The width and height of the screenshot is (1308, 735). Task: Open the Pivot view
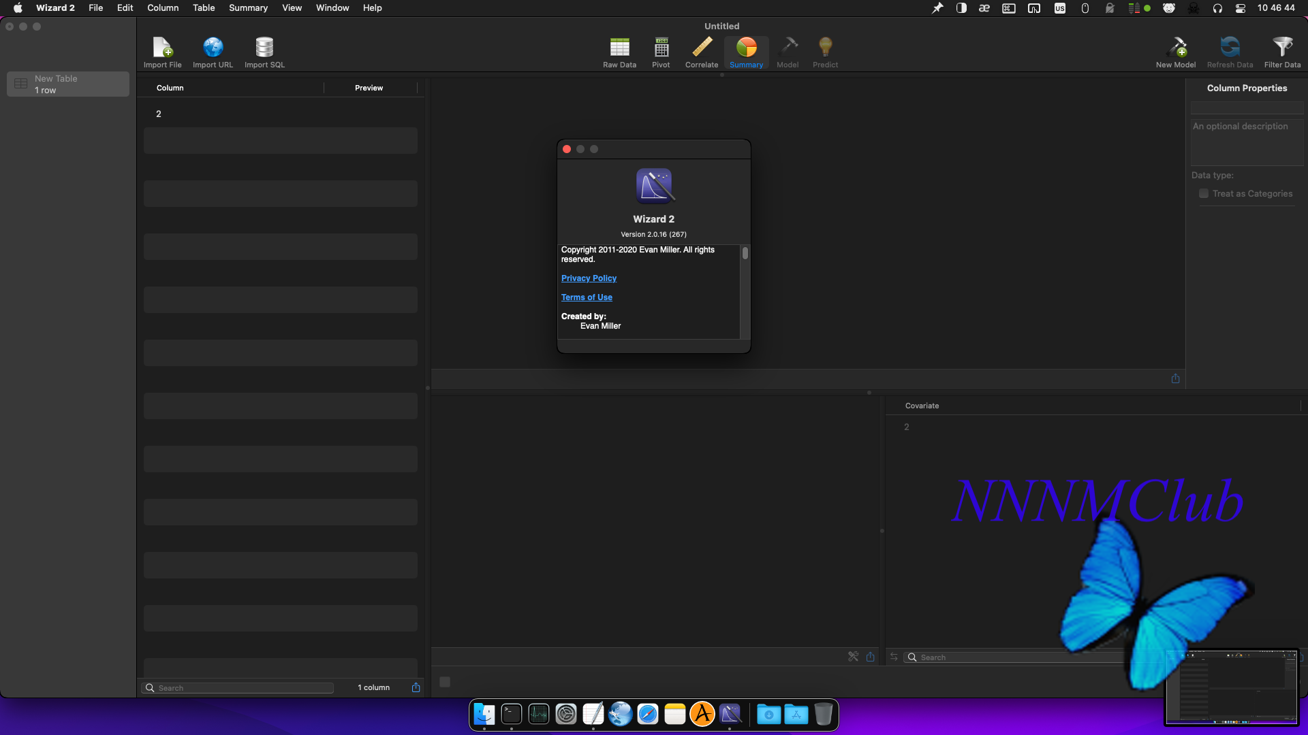661,52
